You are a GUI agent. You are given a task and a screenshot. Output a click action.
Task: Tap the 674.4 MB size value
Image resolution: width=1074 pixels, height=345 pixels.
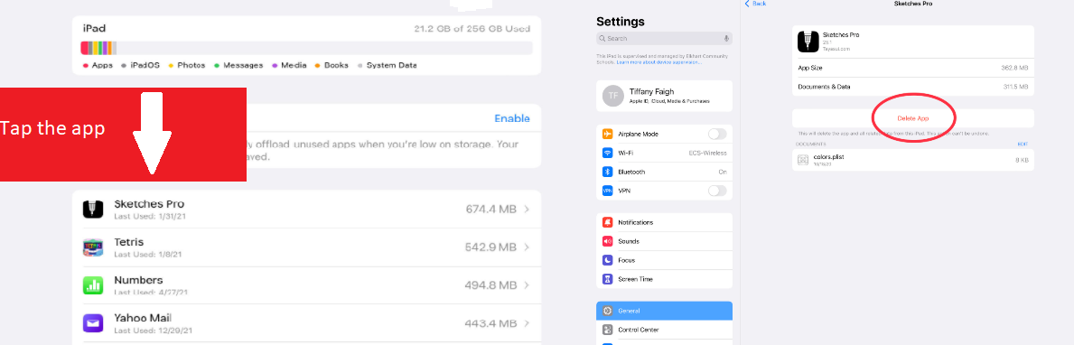pos(490,210)
